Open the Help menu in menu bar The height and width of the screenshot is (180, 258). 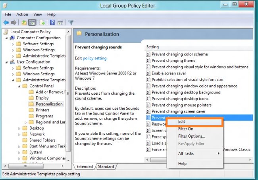(51, 14)
